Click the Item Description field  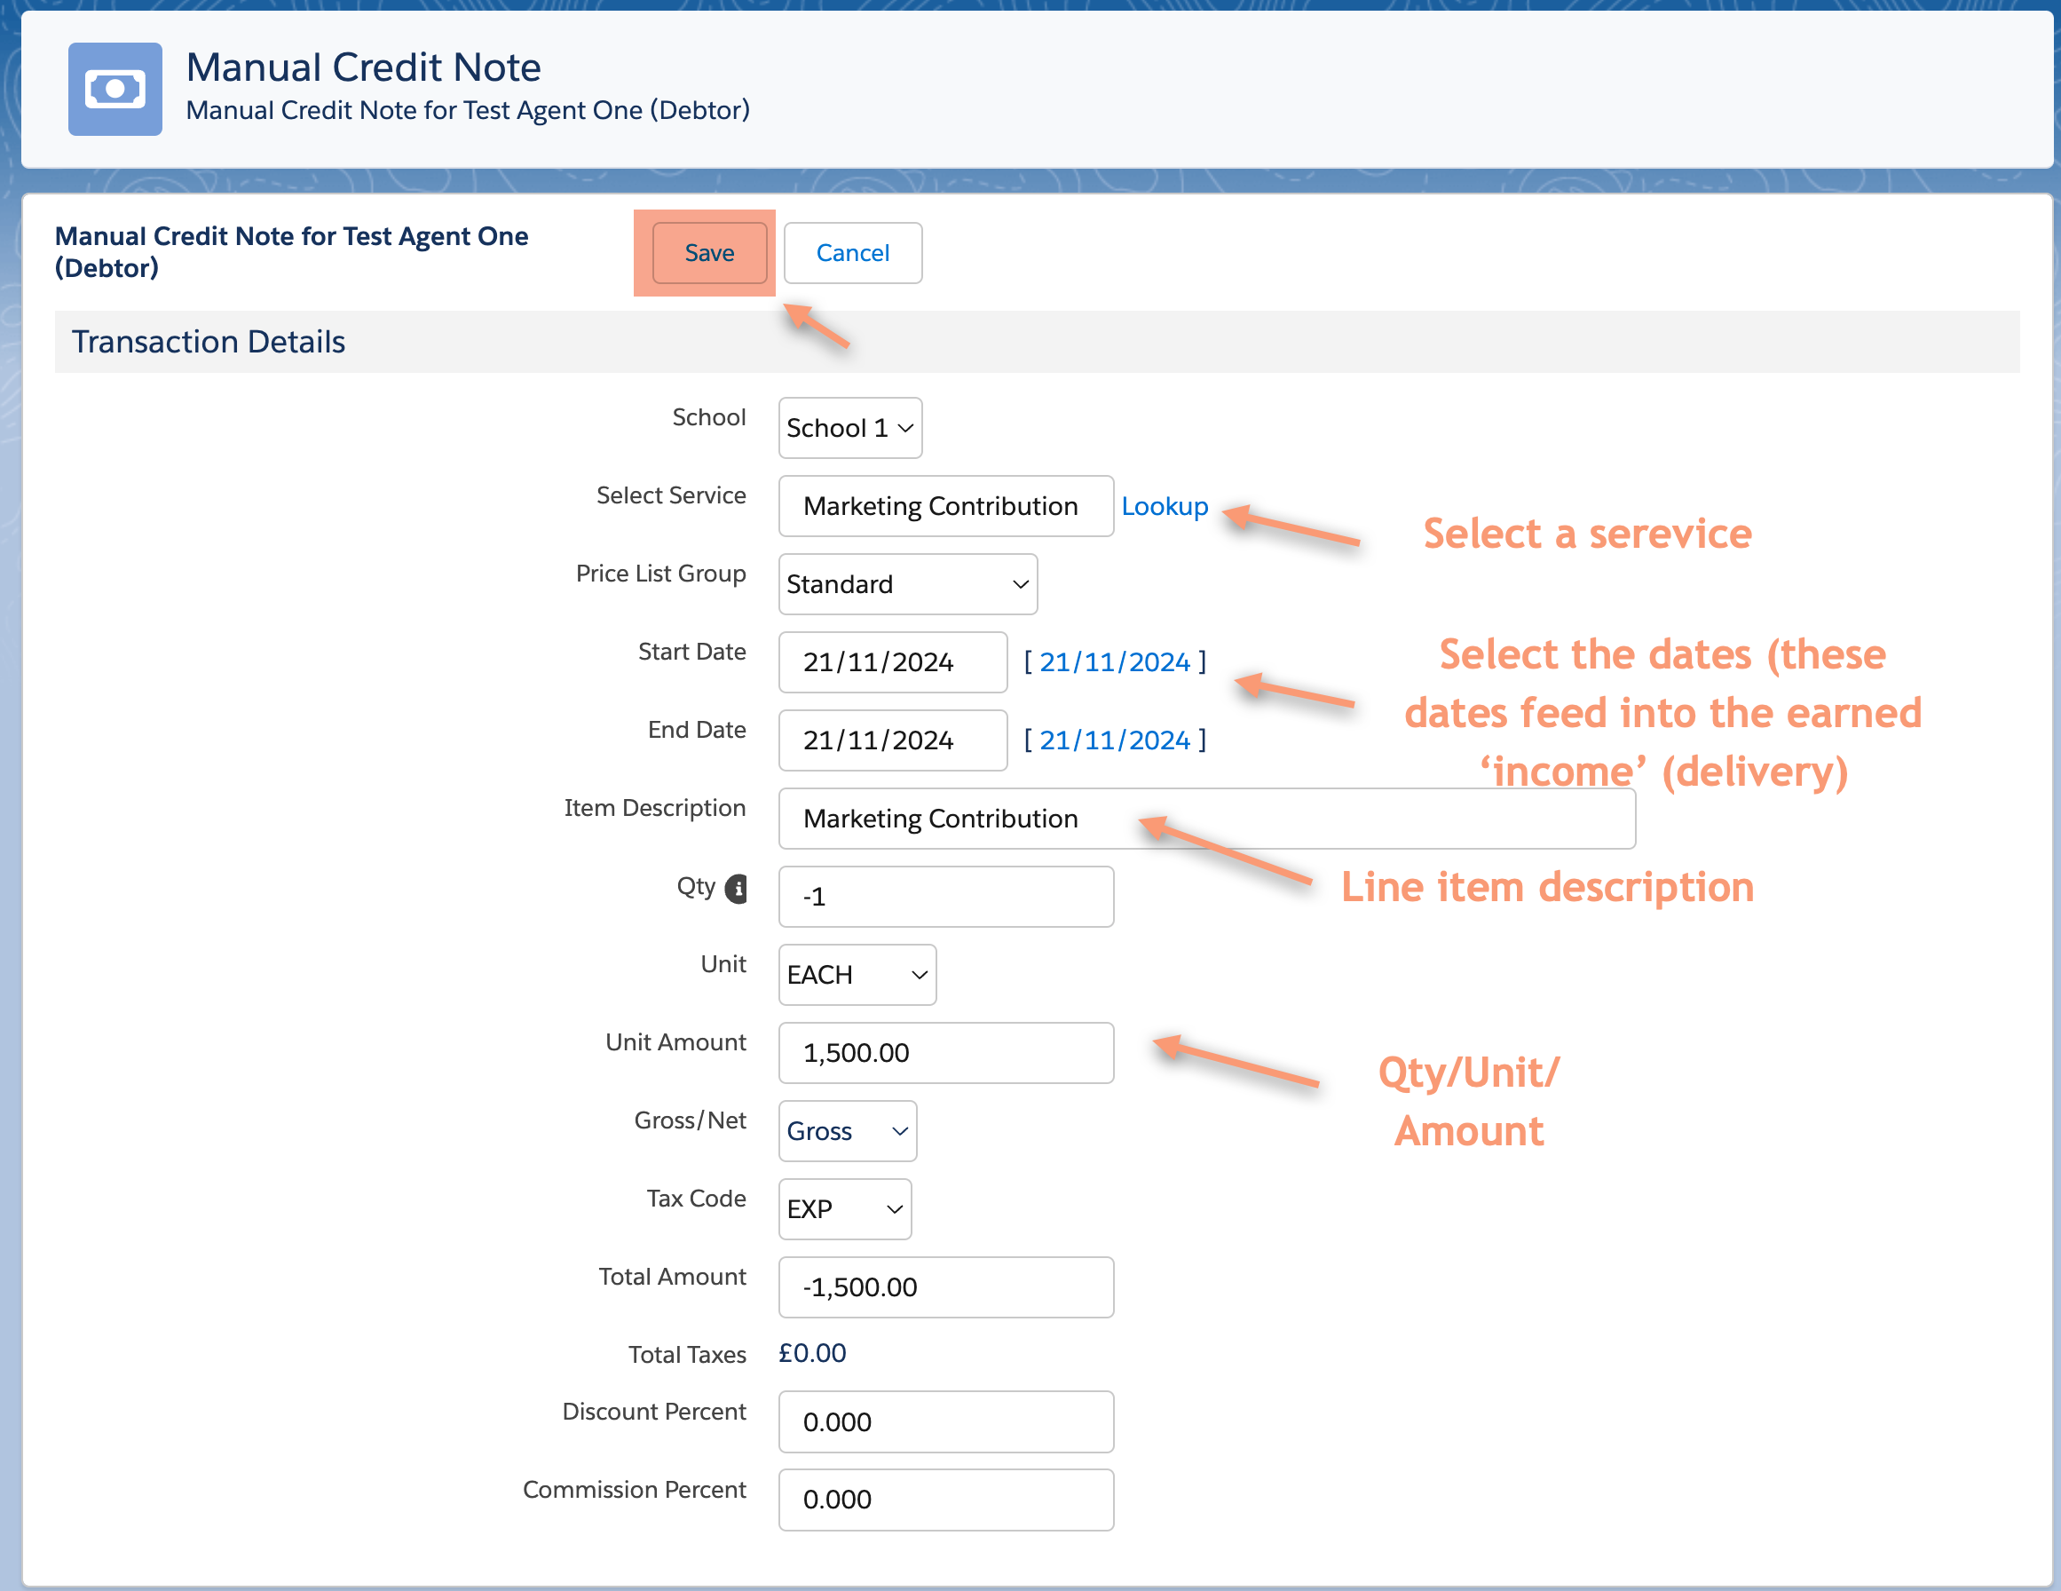1038,819
